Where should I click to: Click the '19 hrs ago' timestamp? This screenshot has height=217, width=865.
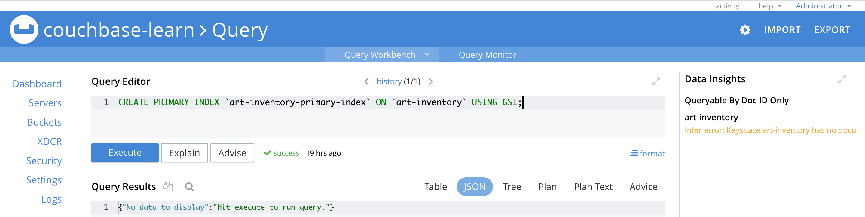pyautogui.click(x=323, y=153)
